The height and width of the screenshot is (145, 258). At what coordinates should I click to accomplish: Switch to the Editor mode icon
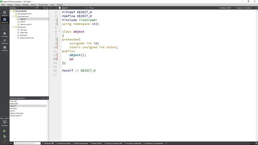(4, 20)
